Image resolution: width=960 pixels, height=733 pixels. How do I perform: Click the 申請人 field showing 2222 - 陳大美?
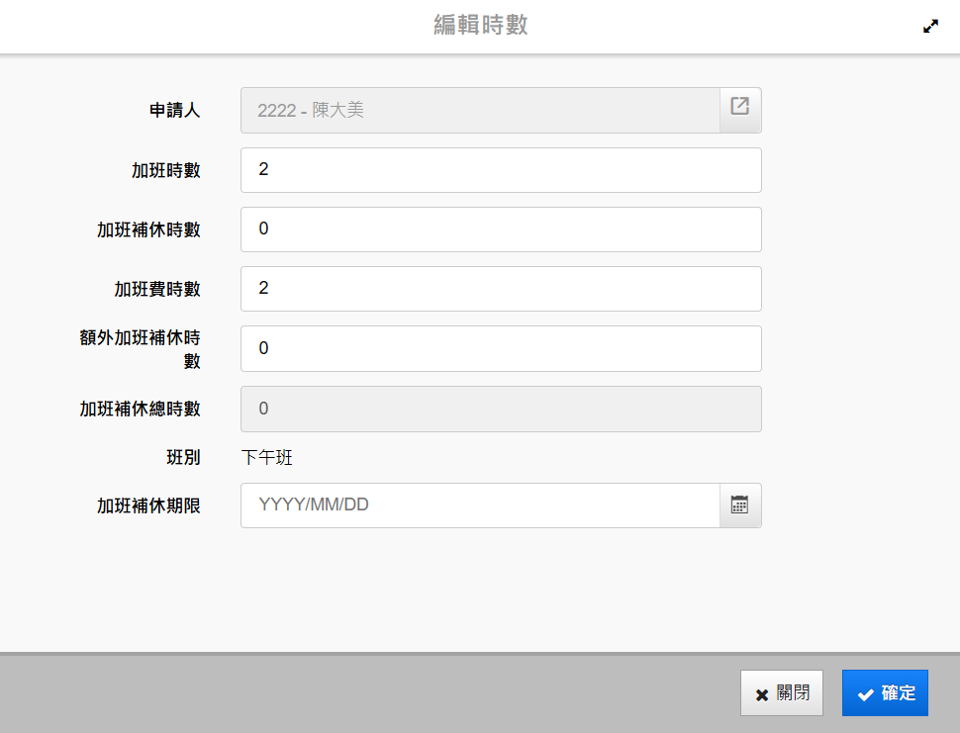click(x=480, y=110)
